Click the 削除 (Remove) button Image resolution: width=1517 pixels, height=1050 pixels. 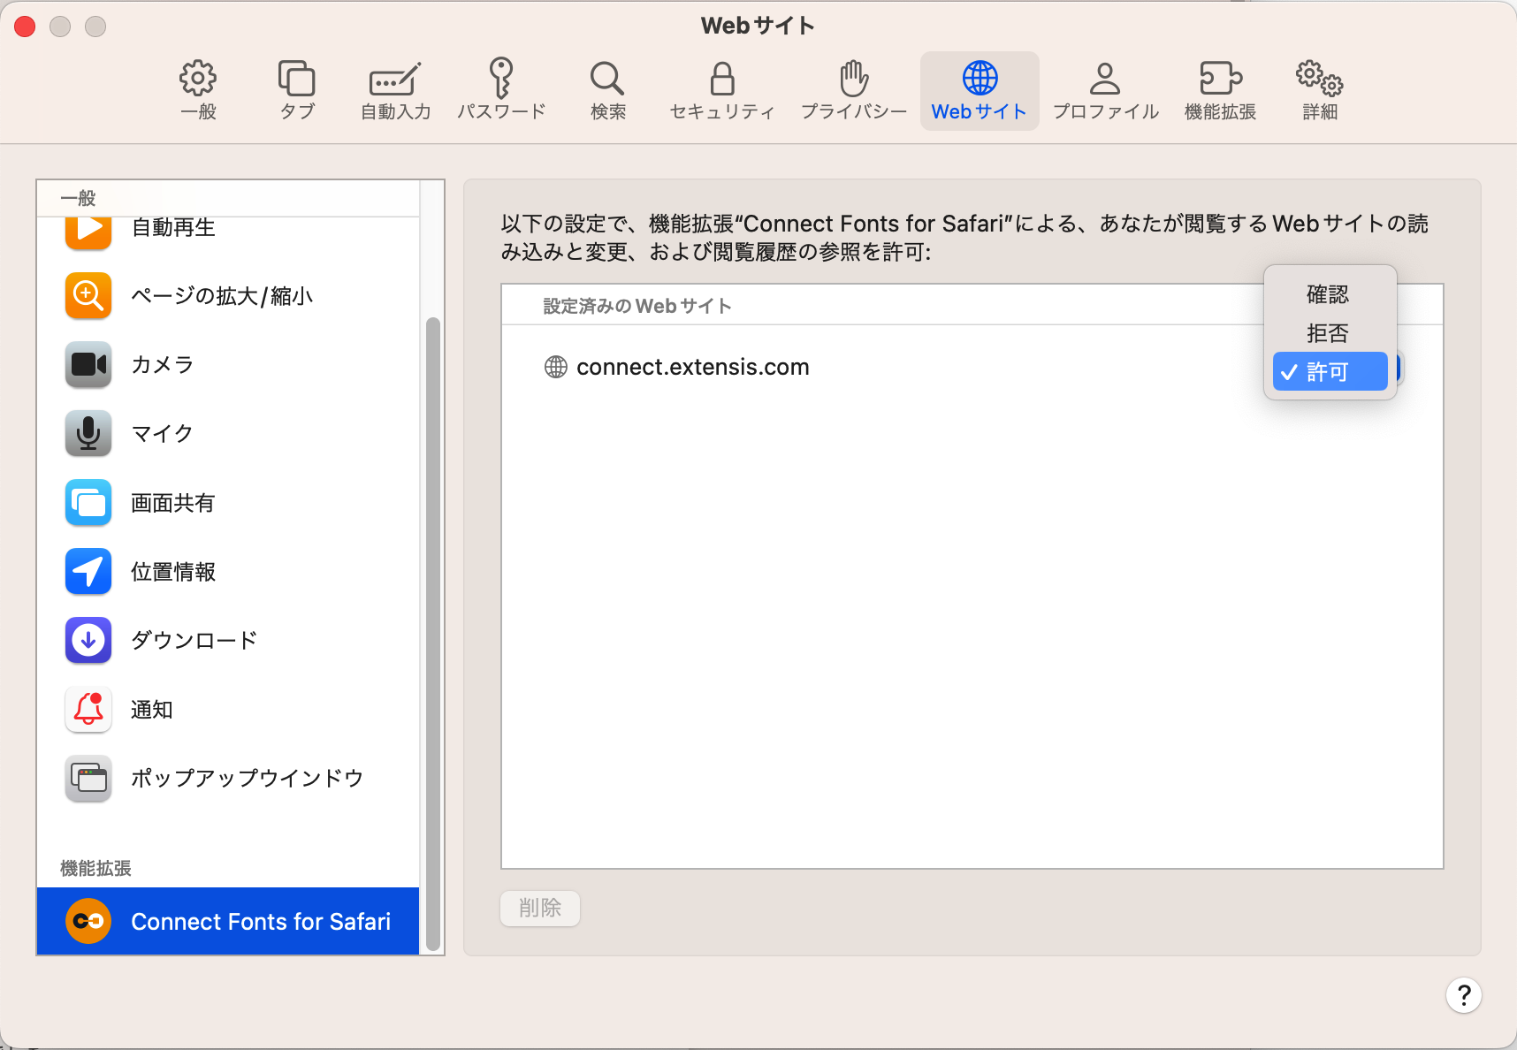[x=540, y=908]
